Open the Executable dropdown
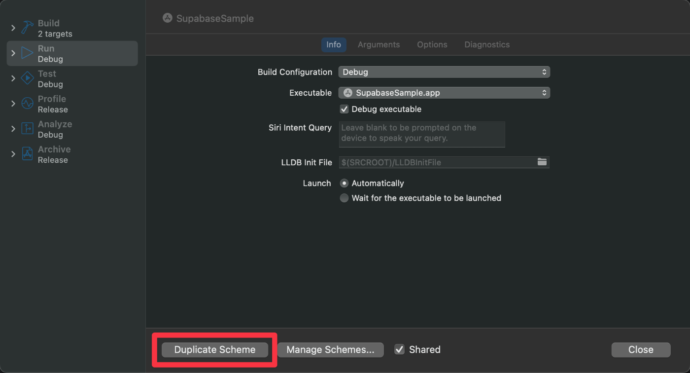Screen dimensions: 690x373 (x=444, y=93)
